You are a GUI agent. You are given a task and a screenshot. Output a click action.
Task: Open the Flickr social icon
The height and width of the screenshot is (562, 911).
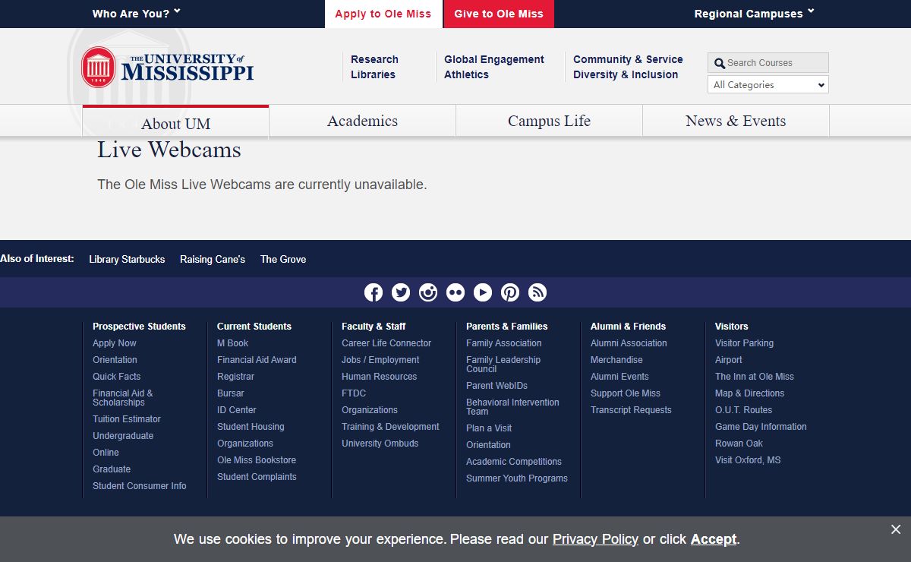pyautogui.click(x=455, y=292)
